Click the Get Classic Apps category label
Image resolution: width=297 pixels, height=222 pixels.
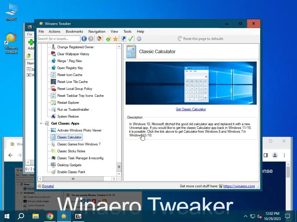coord(65,123)
